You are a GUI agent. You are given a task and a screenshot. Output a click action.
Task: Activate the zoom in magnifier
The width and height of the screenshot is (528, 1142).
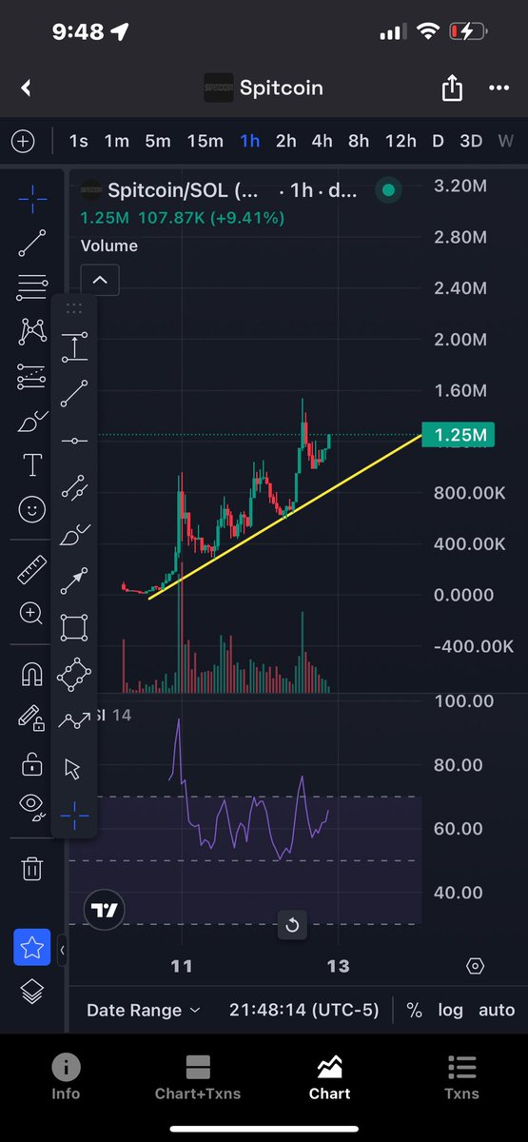click(32, 613)
